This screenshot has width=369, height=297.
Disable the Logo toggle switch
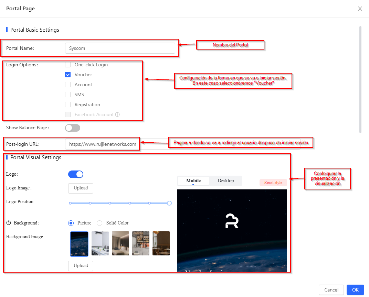[76, 174]
